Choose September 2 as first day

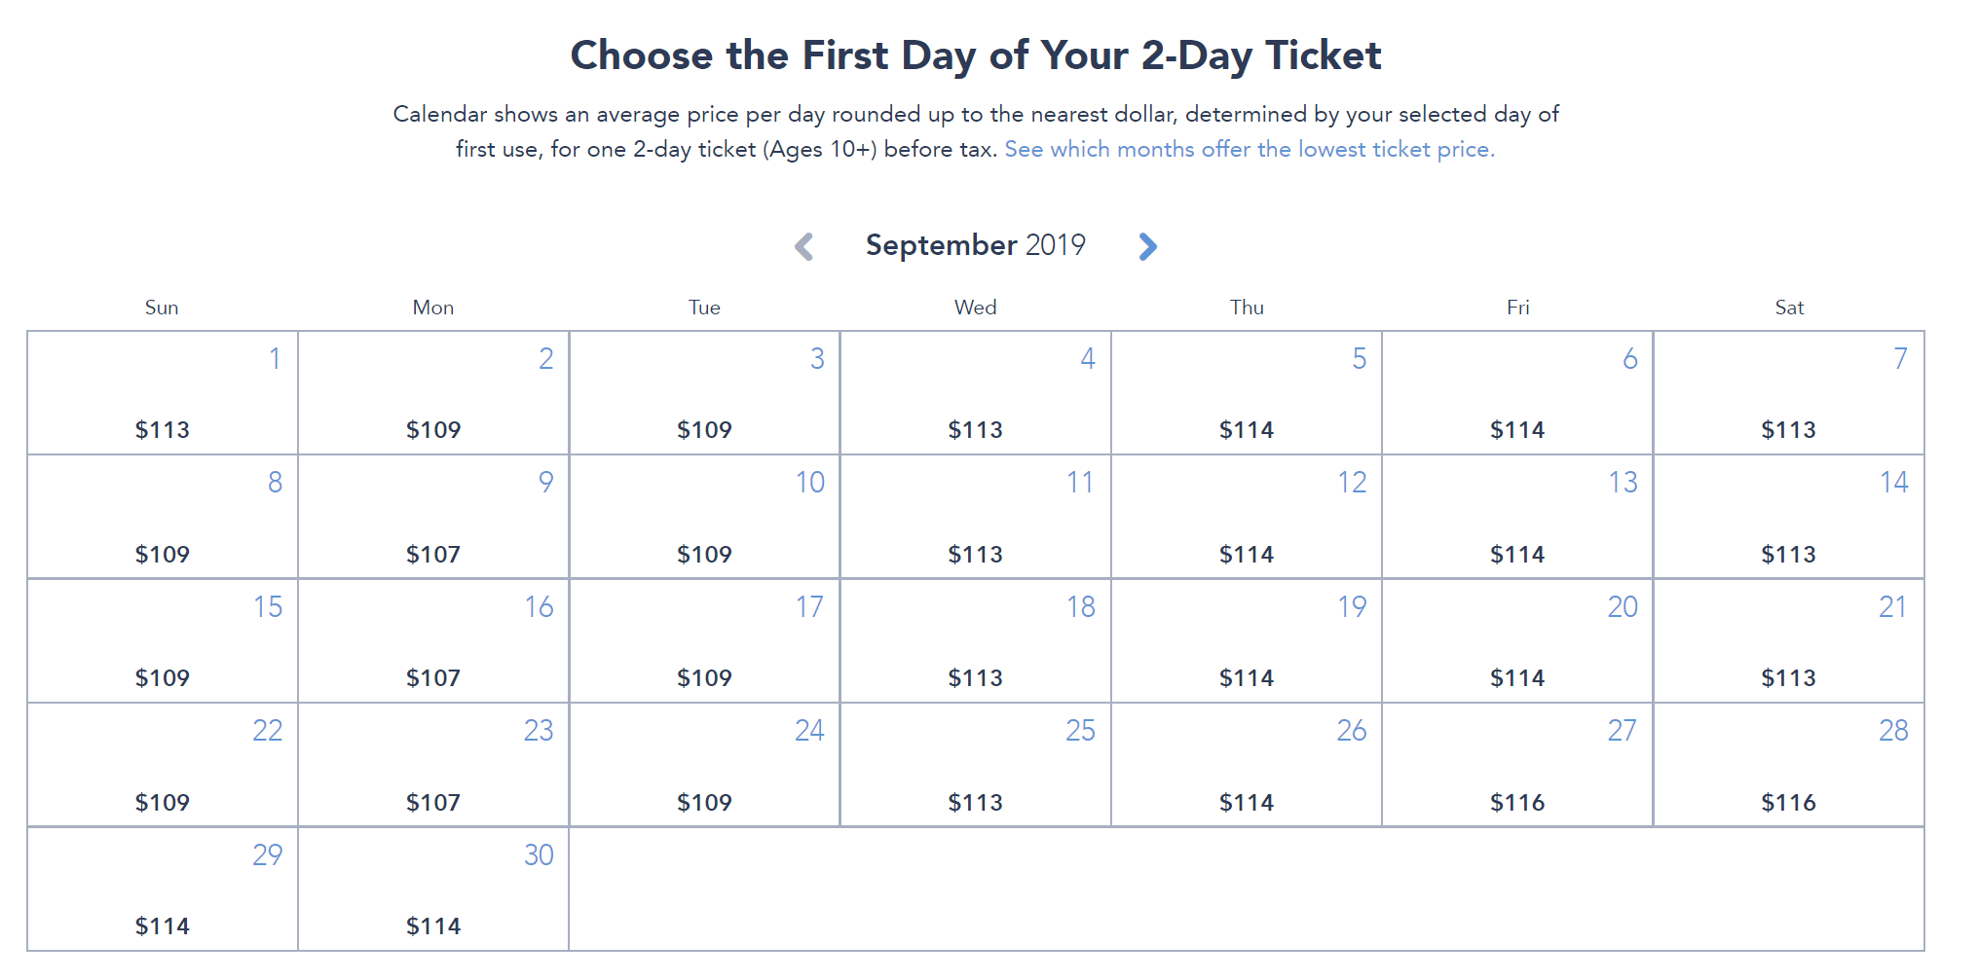[433, 393]
